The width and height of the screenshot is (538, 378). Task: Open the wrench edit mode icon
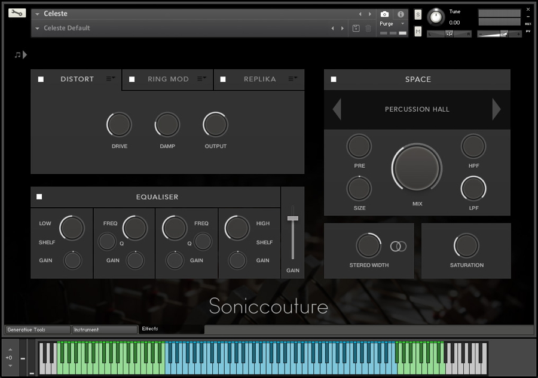pos(17,13)
